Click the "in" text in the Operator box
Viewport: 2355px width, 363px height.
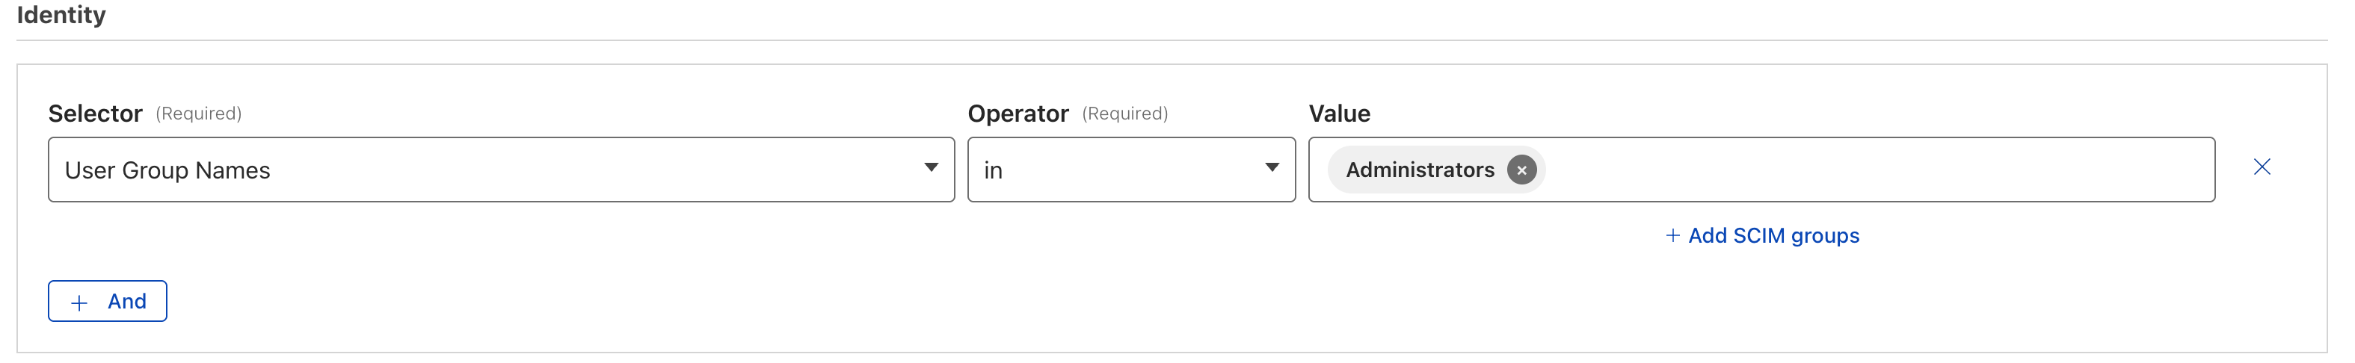pos(993,171)
